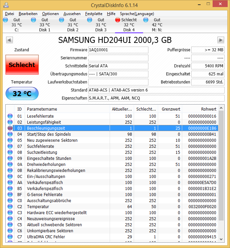This screenshot has height=248, width=230.
Task: Open the Sprache(Language) menu
Action: pos(137,14)
